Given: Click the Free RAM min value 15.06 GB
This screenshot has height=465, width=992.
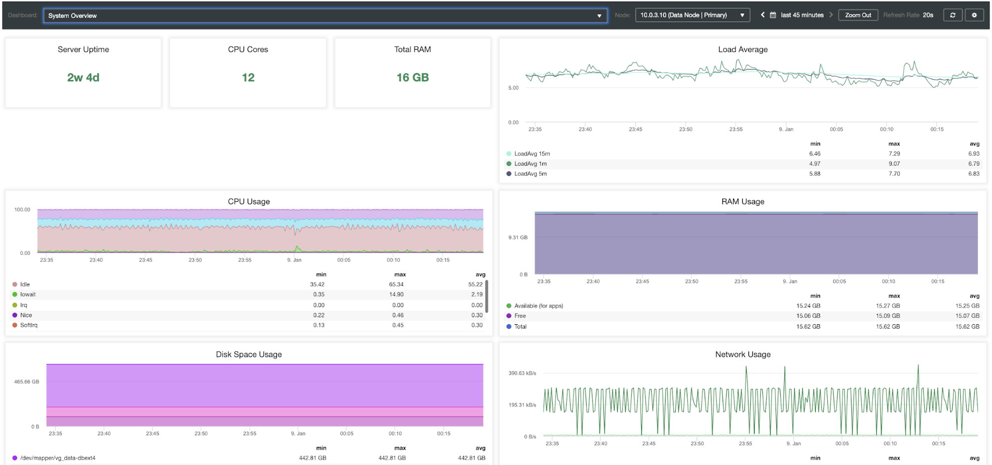Looking at the screenshot, I should point(808,316).
